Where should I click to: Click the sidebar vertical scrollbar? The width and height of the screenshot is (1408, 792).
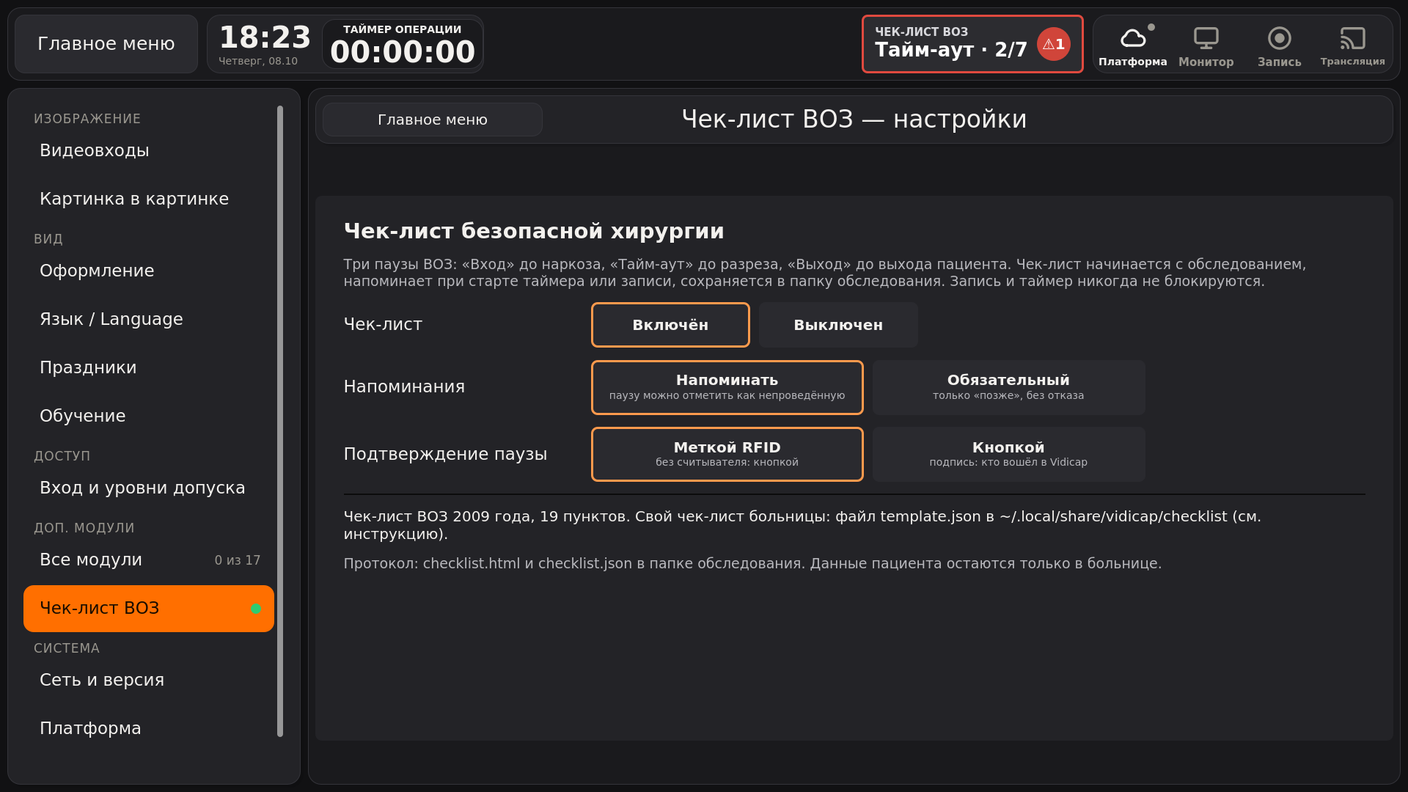pyautogui.click(x=280, y=421)
